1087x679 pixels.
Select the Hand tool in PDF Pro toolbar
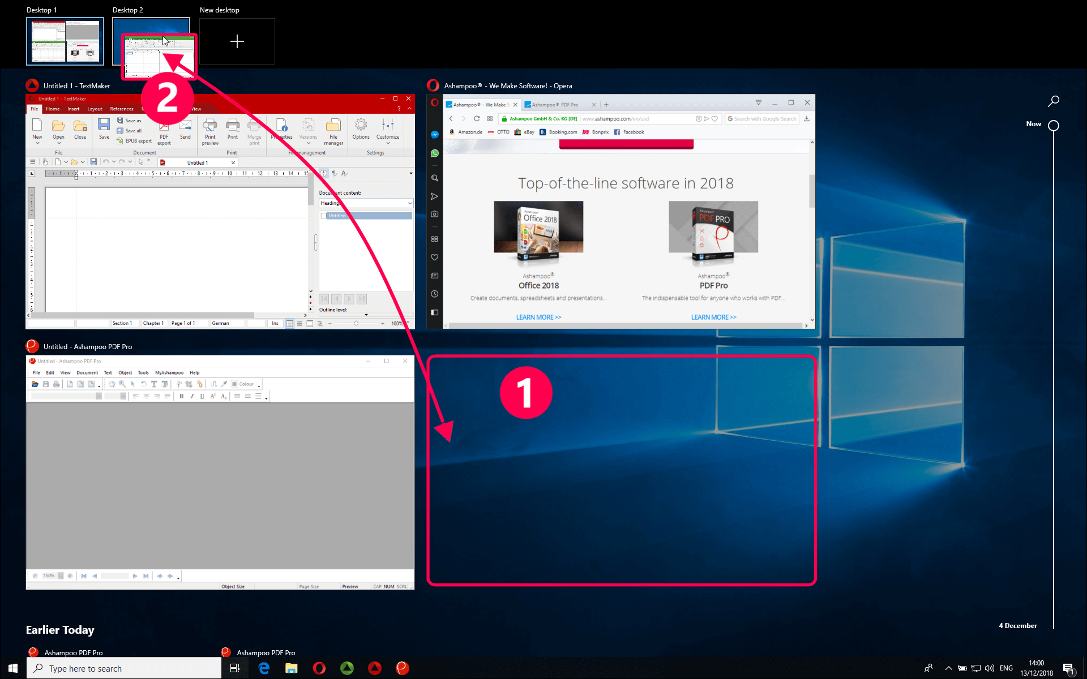pos(112,384)
